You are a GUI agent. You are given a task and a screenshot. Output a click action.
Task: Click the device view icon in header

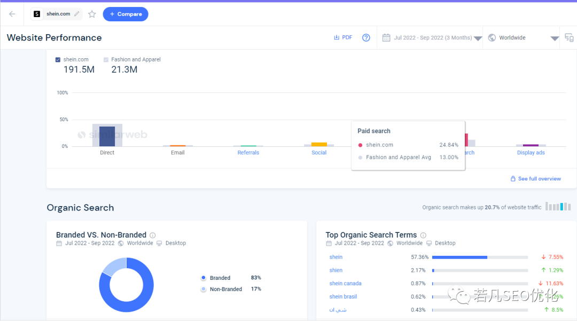569,38
